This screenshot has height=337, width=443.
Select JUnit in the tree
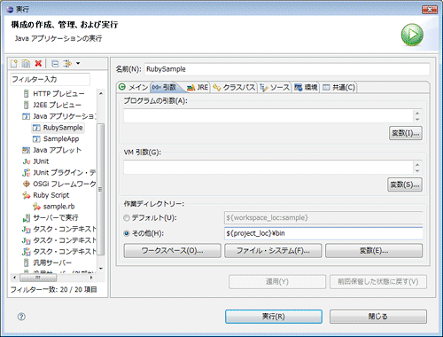(41, 161)
